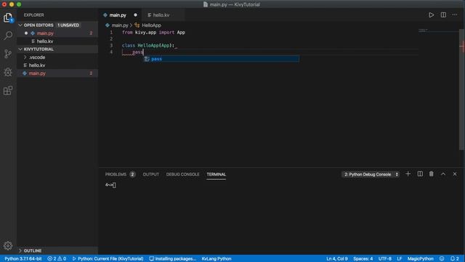Screen dimensions: 465x262
Task: Open the Source Control view
Action: pos(8,54)
